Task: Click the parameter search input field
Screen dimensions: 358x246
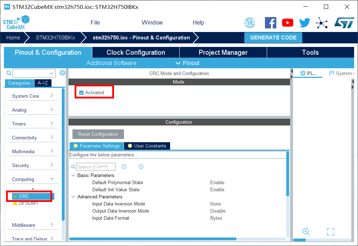Action: 96,167
